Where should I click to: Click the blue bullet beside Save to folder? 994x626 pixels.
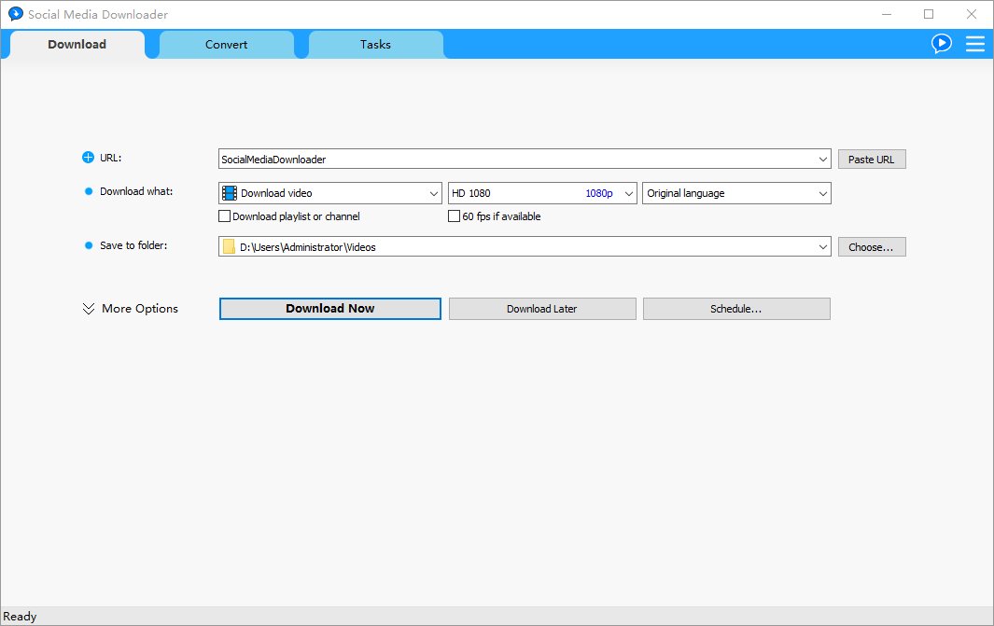pos(89,245)
